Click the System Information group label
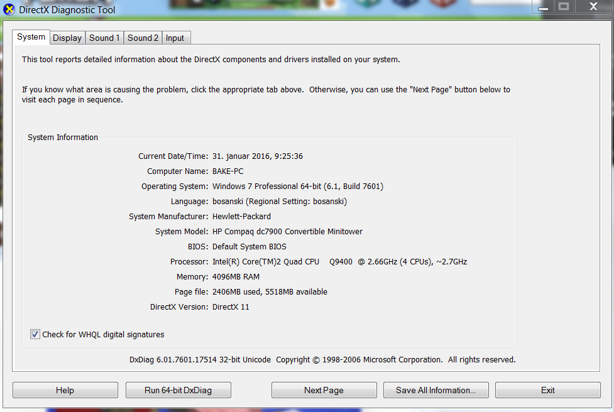This screenshot has height=412, width=614. point(63,138)
